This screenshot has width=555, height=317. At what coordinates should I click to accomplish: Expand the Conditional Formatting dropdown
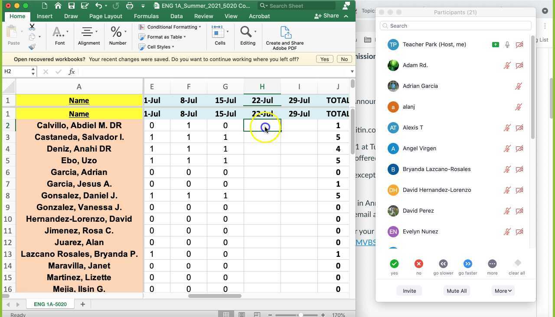170,27
